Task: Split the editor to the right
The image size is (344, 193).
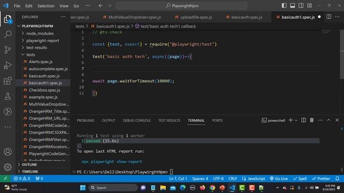Action: [328, 17]
